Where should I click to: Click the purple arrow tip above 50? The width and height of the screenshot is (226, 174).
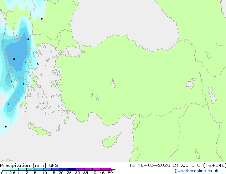coord(113,170)
